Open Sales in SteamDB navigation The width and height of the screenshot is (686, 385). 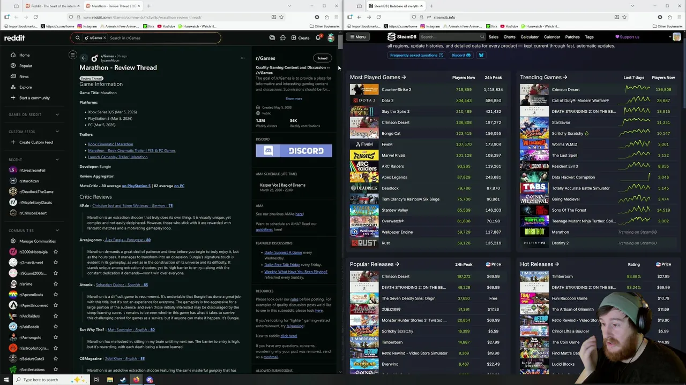point(494,37)
